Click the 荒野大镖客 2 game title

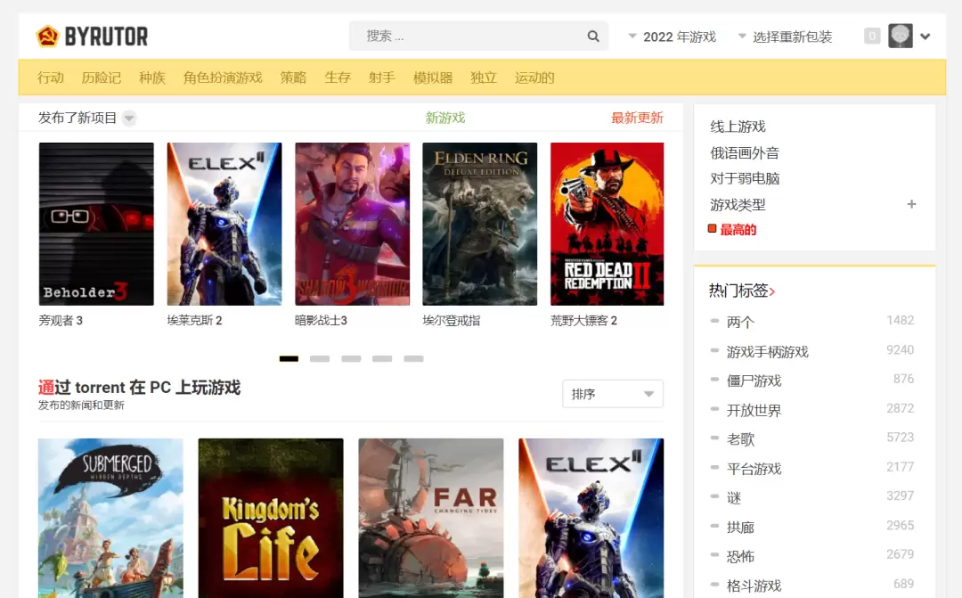pos(584,321)
